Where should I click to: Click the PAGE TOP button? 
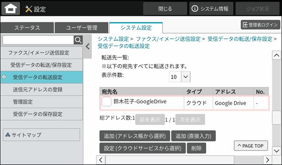251,146
